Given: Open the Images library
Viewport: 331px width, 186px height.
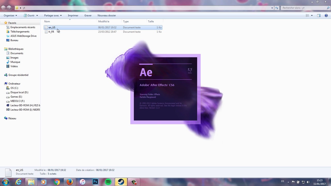Looking at the screenshot, I should [14, 58].
